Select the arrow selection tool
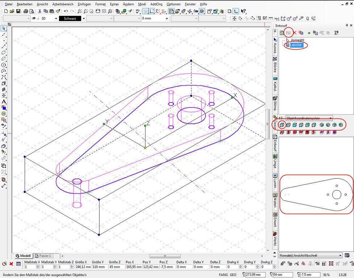 4,29
